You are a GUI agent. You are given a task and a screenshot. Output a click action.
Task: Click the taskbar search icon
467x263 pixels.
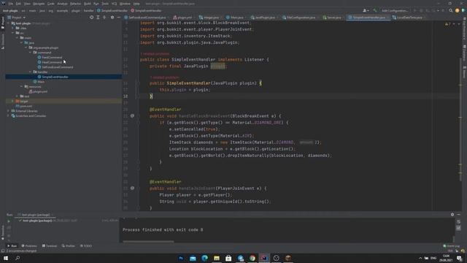18,258
